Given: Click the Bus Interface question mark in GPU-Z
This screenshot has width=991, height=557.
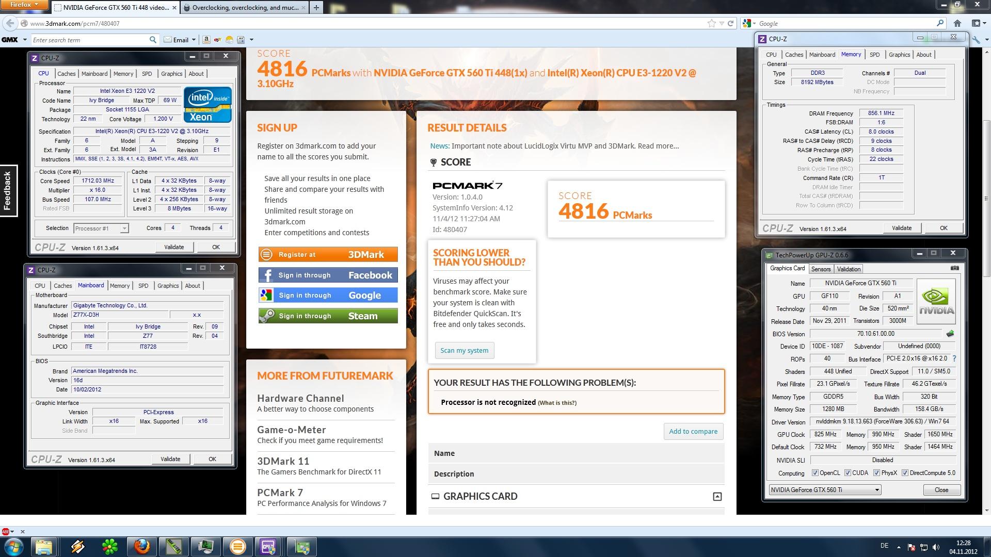Looking at the screenshot, I should pos(954,358).
